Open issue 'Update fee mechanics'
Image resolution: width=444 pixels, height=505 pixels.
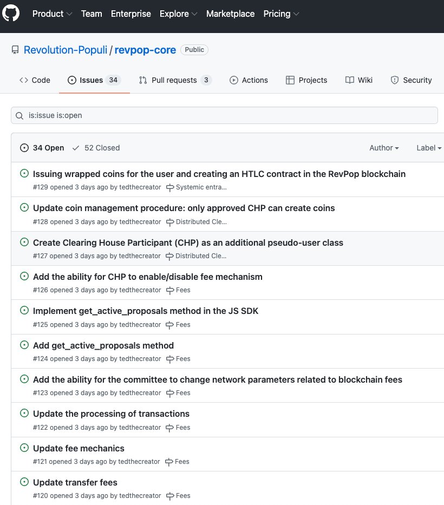coord(79,448)
